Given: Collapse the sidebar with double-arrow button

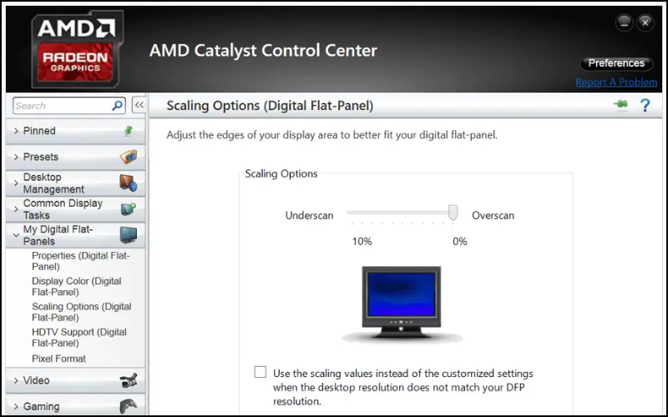Looking at the screenshot, I should pyautogui.click(x=139, y=105).
